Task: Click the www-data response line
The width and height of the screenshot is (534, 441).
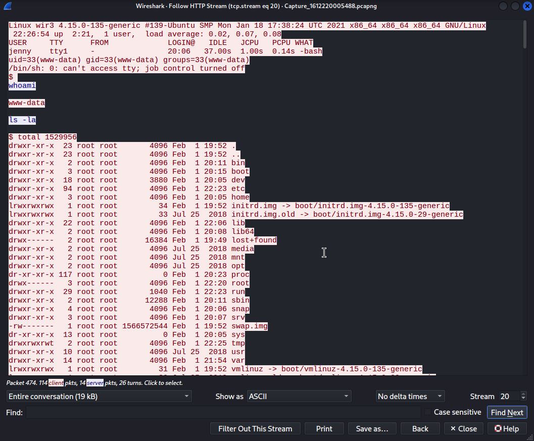Action: 27,103
